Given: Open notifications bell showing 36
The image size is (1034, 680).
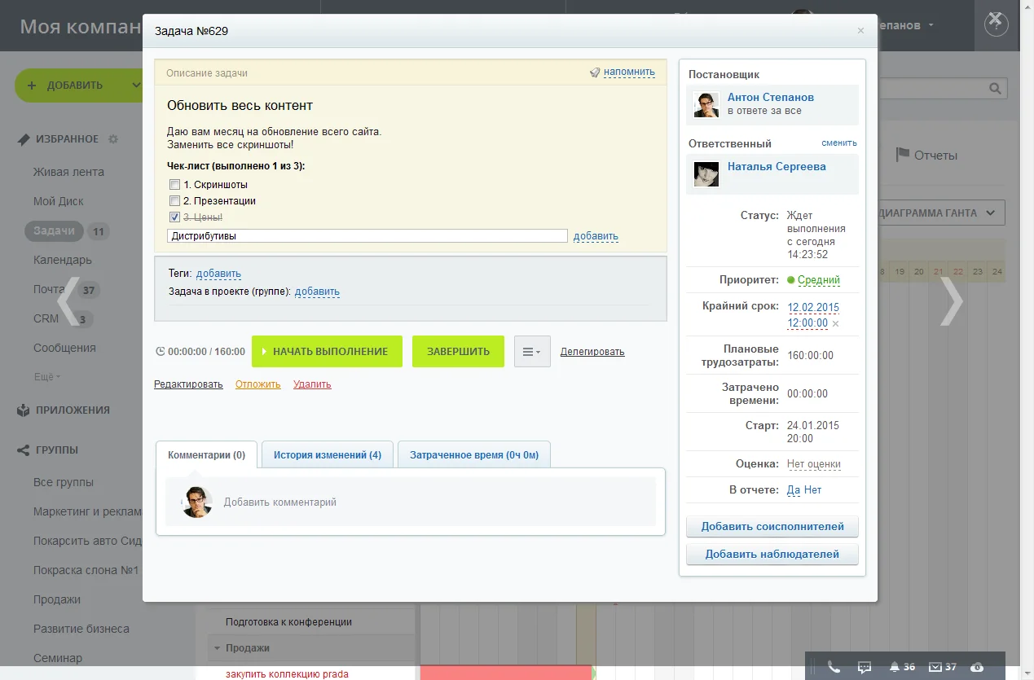Looking at the screenshot, I should coord(894,666).
